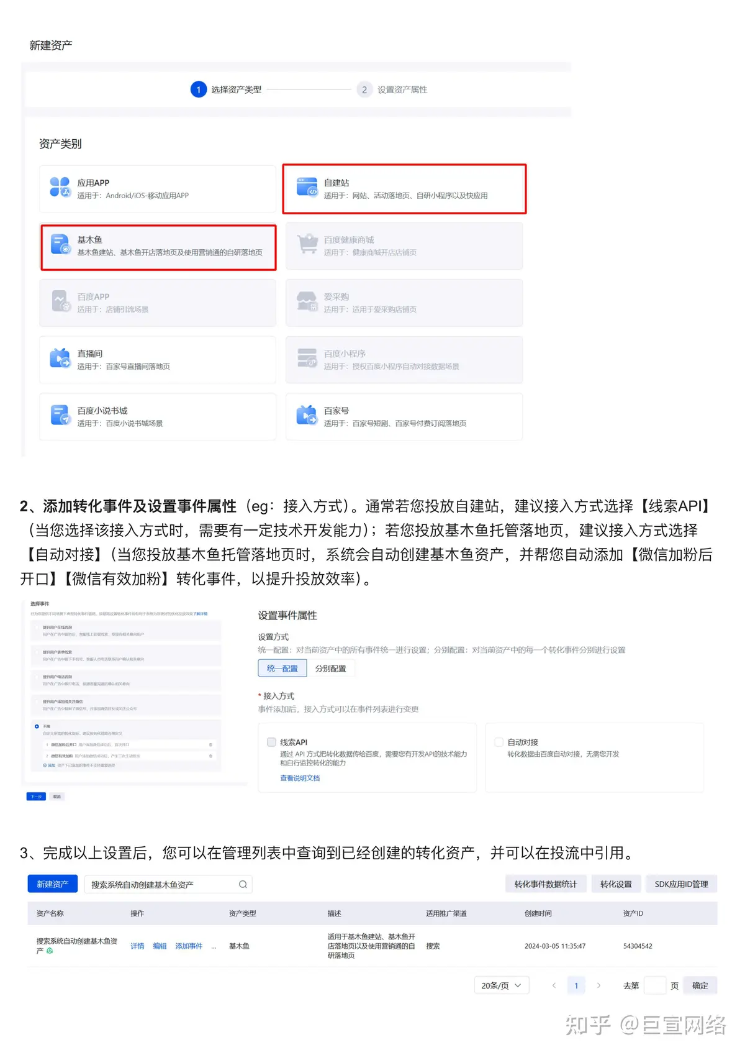Switch to 统一配置 tab
The height and width of the screenshot is (1055, 745).
282,669
